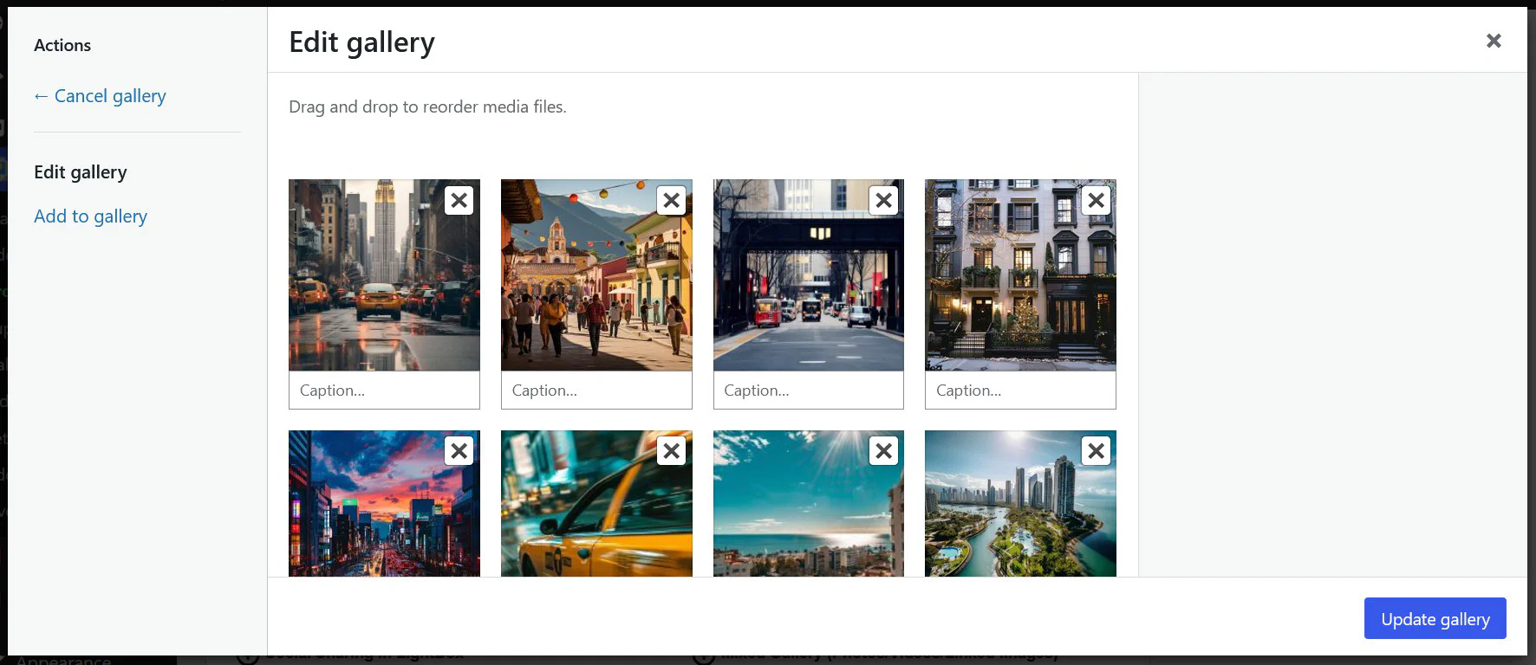Remove the yellow taxi city street image

click(459, 201)
